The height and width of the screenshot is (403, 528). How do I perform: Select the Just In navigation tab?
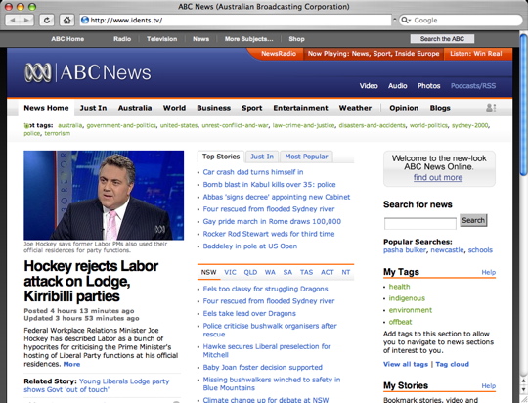pos(93,108)
